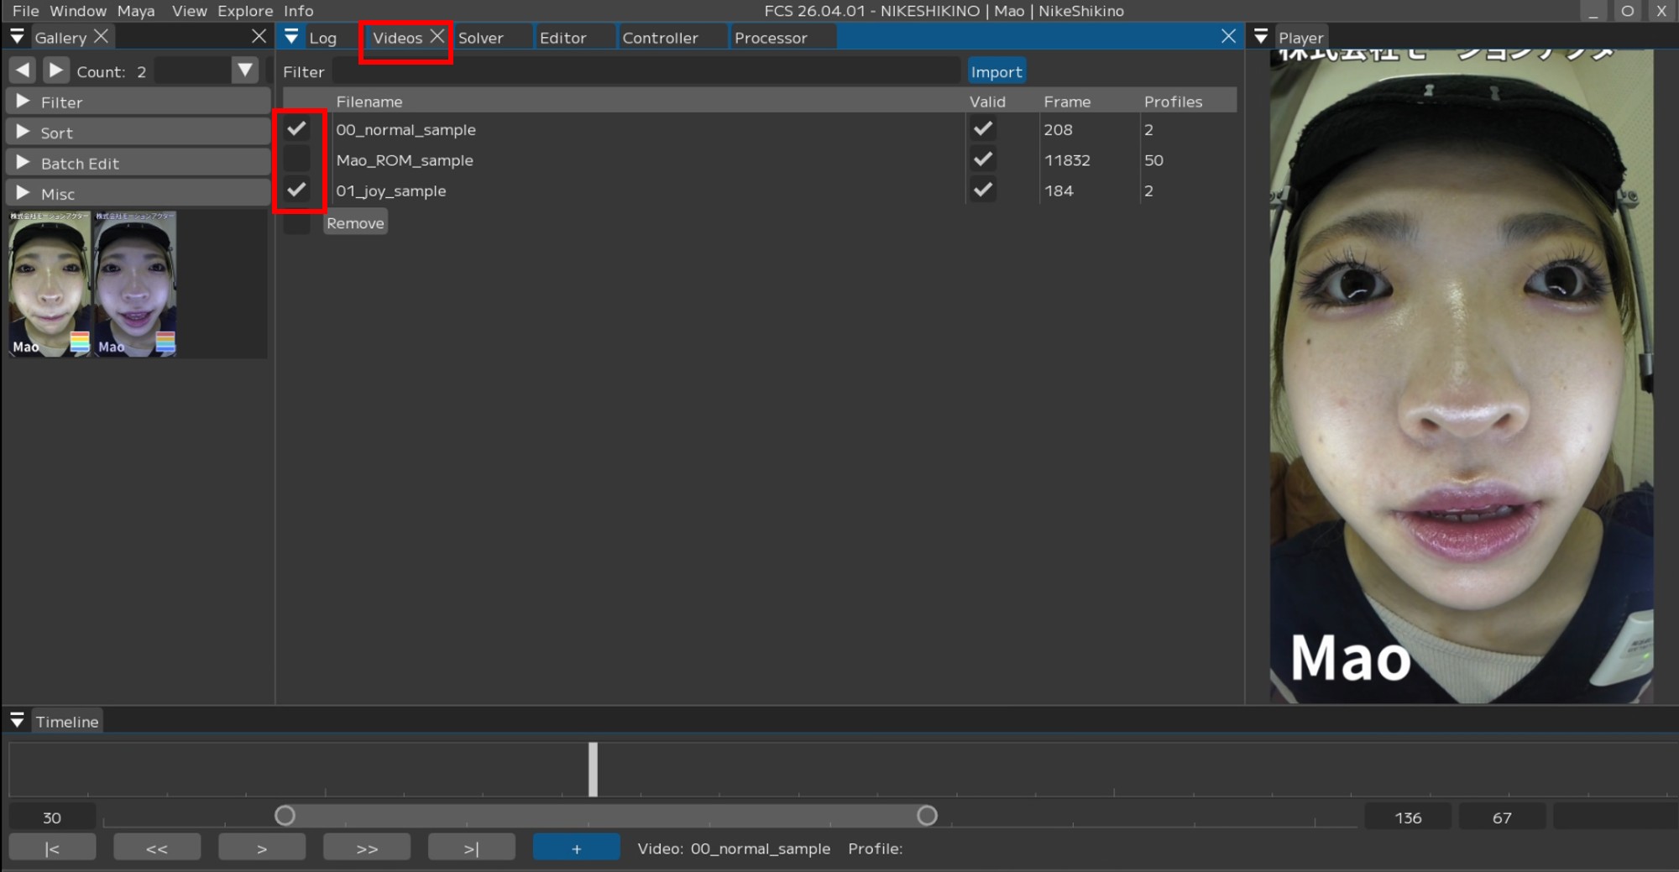The image size is (1679, 872).
Task: Step back using the << playback icon
Action: tap(157, 847)
